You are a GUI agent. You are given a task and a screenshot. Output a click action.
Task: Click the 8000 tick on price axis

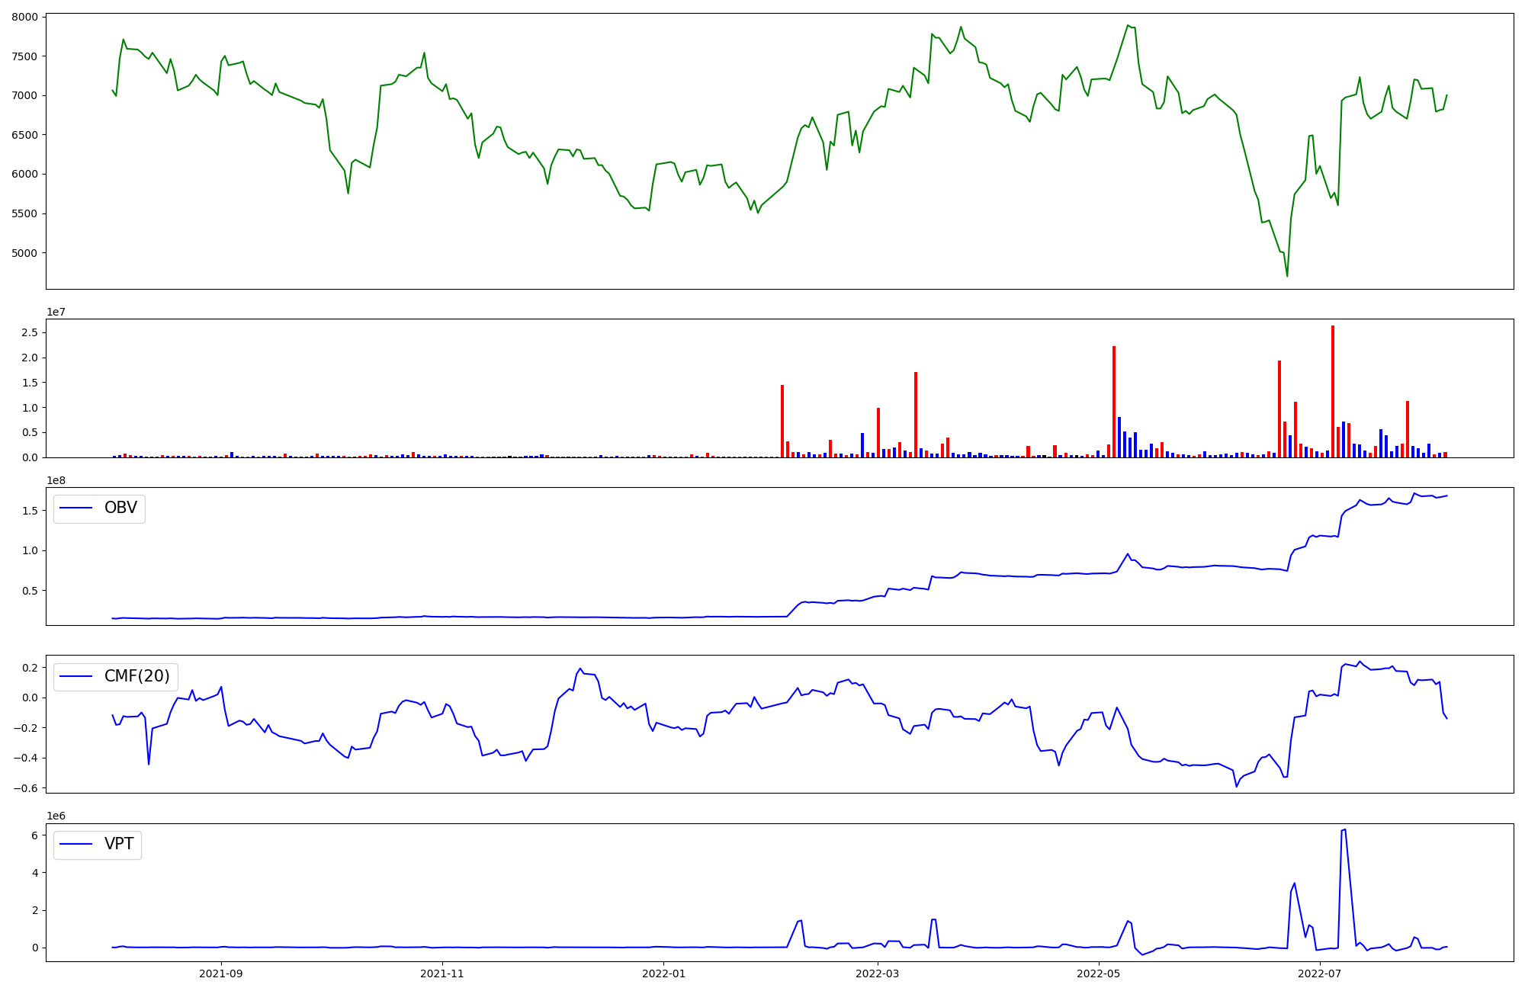[x=24, y=17]
